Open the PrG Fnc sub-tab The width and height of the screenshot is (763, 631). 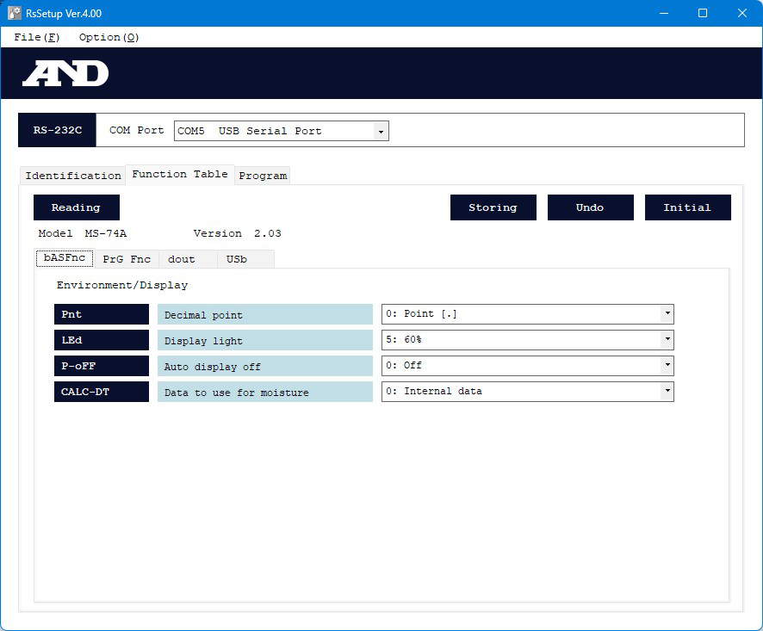click(127, 259)
